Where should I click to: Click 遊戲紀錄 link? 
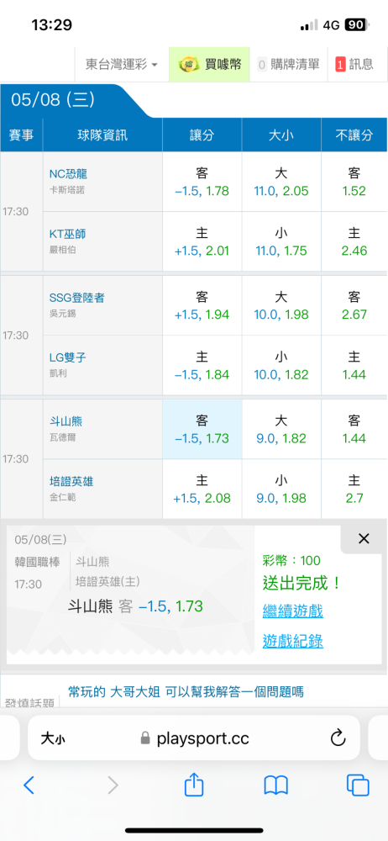(292, 640)
